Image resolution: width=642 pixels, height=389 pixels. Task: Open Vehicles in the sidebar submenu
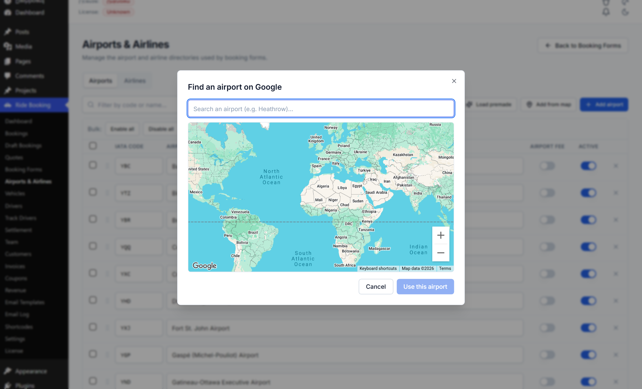15,194
